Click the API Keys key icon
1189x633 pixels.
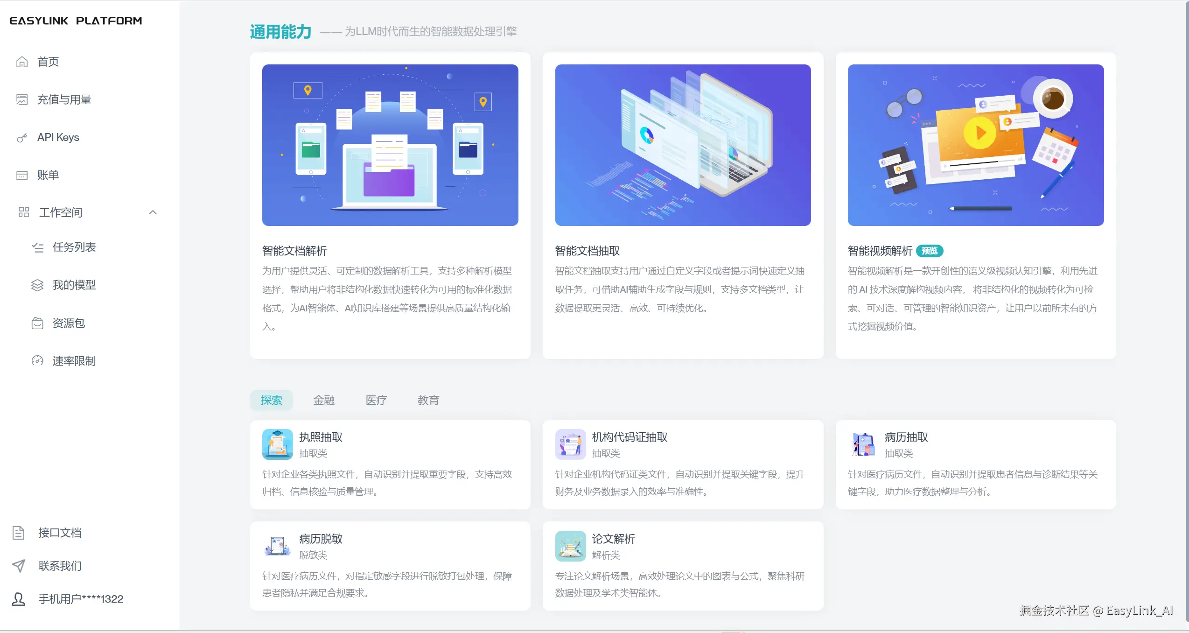[x=22, y=138]
